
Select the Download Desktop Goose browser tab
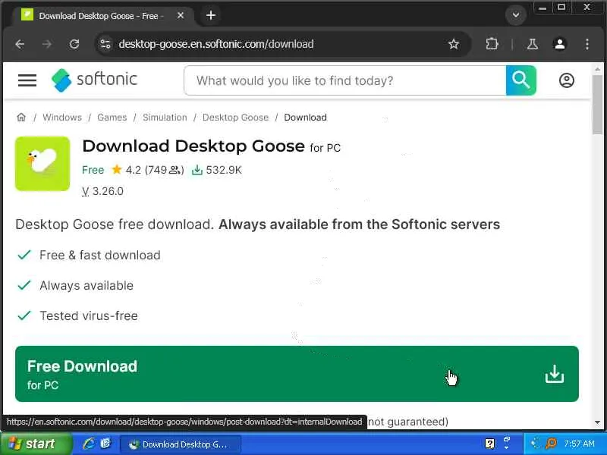click(x=101, y=16)
